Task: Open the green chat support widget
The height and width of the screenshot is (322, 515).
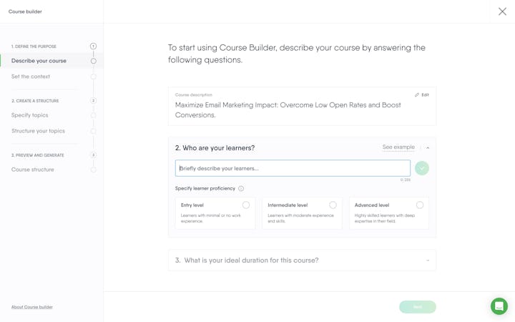Action: coord(499,306)
